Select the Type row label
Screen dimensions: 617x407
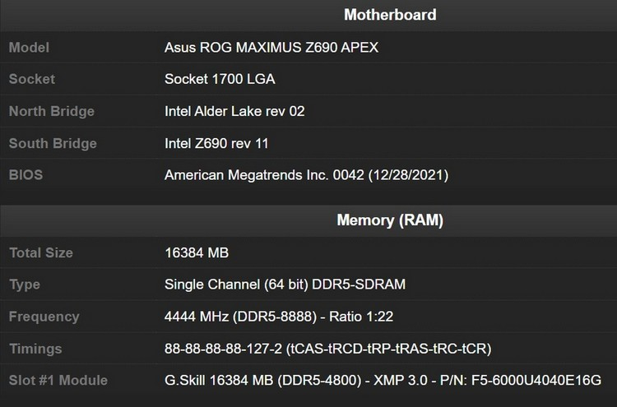[x=25, y=284]
